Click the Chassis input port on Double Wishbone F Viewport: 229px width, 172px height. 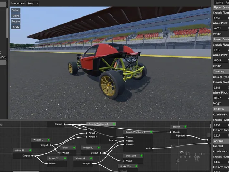coord(87,129)
